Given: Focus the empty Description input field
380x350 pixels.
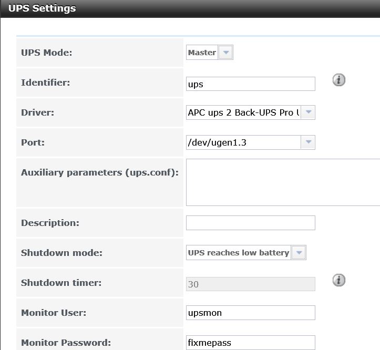Looking at the screenshot, I should click(x=251, y=223).
